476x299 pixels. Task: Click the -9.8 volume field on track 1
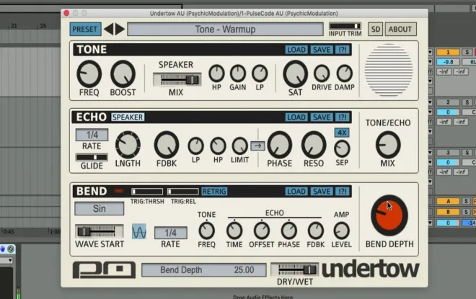point(448,62)
